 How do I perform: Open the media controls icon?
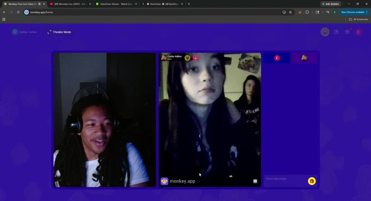tap(328, 12)
